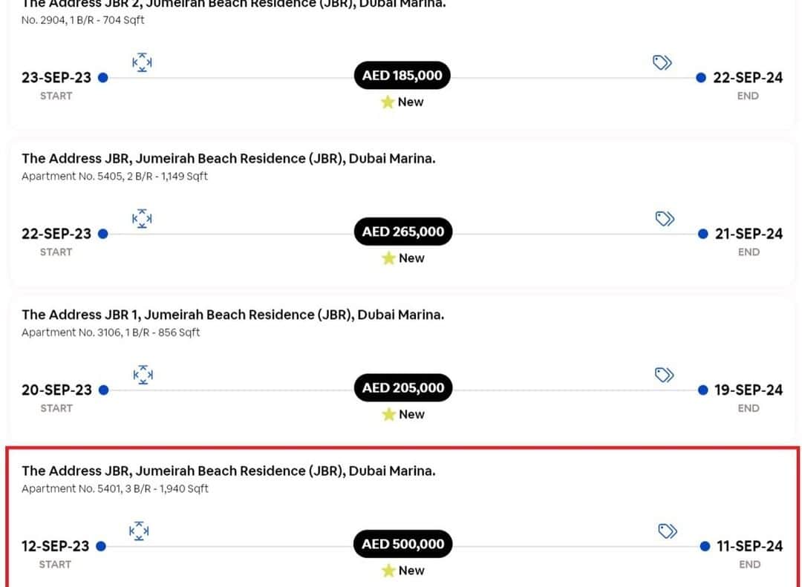This screenshot has width=802, height=587.
Task: Click the AED 265,000 price badge
Action: tap(403, 232)
